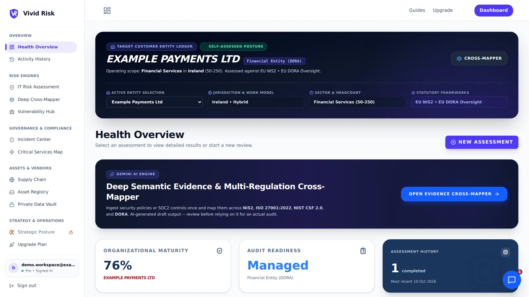Screen dimensions: 529x297
Task: Click the Incident Center shield icon
Action: pos(12,140)
